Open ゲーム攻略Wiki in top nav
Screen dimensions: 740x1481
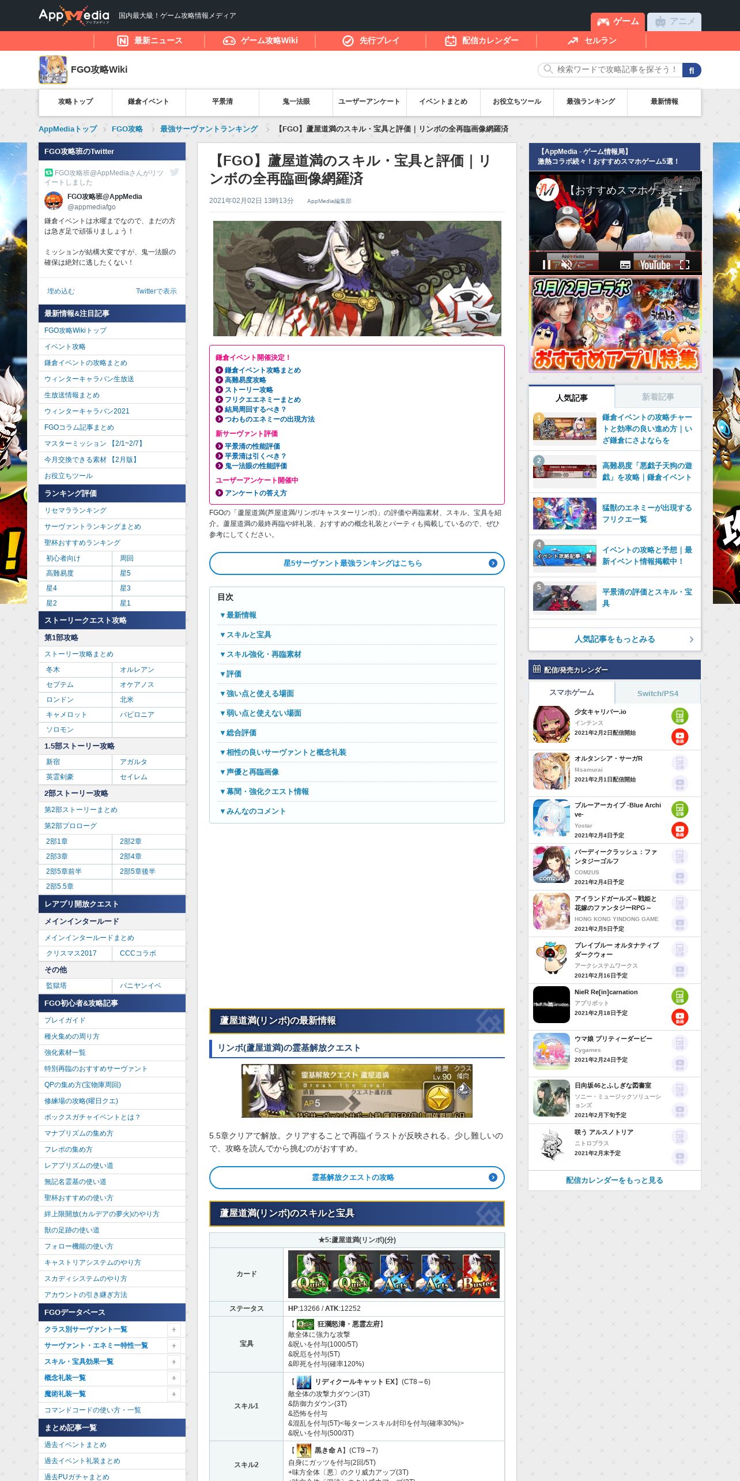(260, 40)
